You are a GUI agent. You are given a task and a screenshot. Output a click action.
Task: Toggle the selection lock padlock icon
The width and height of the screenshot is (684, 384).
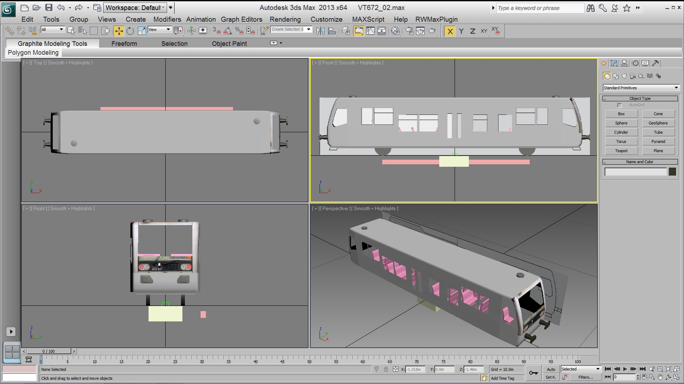click(386, 369)
